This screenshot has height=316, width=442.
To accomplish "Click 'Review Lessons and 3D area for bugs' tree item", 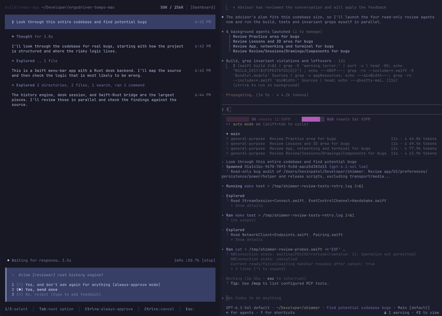I will (x=273, y=41).
